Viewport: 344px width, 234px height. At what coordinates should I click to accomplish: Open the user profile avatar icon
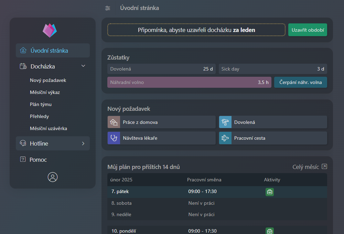point(53,177)
